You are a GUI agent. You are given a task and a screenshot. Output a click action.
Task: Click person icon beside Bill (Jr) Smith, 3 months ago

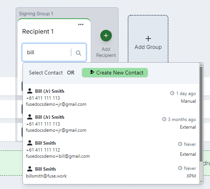[30, 117]
